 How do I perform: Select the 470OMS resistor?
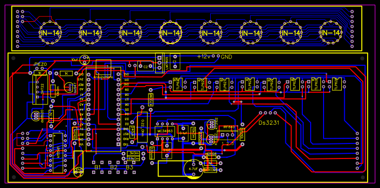click(151, 99)
